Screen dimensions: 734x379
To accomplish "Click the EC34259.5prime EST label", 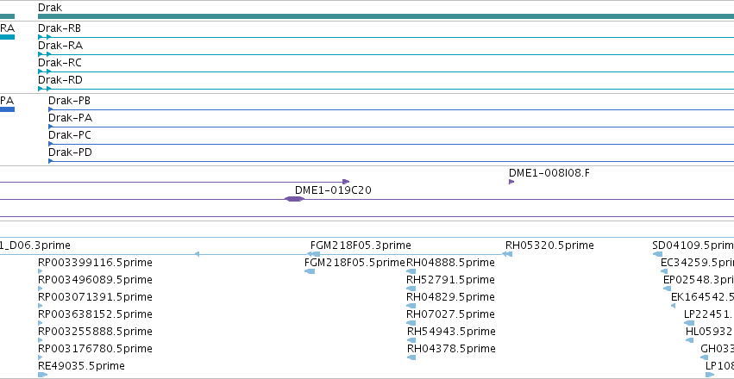I will pyautogui.click(x=697, y=263).
